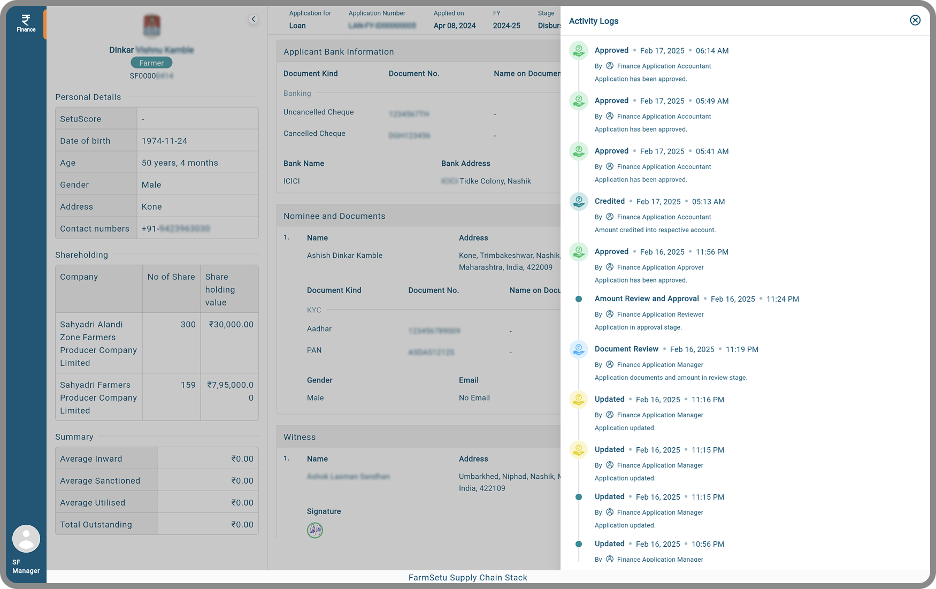Screen dimensions: 936x589
Task: Click the SF Manager user avatar
Action: [x=26, y=538]
